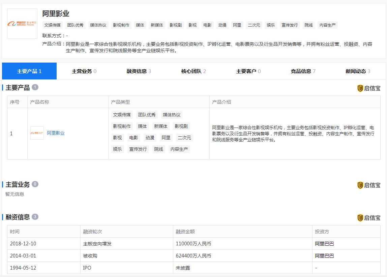Select the 影视剧 tag in the 产品类型 column
Image resolution: width=387 pixels, height=277 pixels.
(181, 127)
